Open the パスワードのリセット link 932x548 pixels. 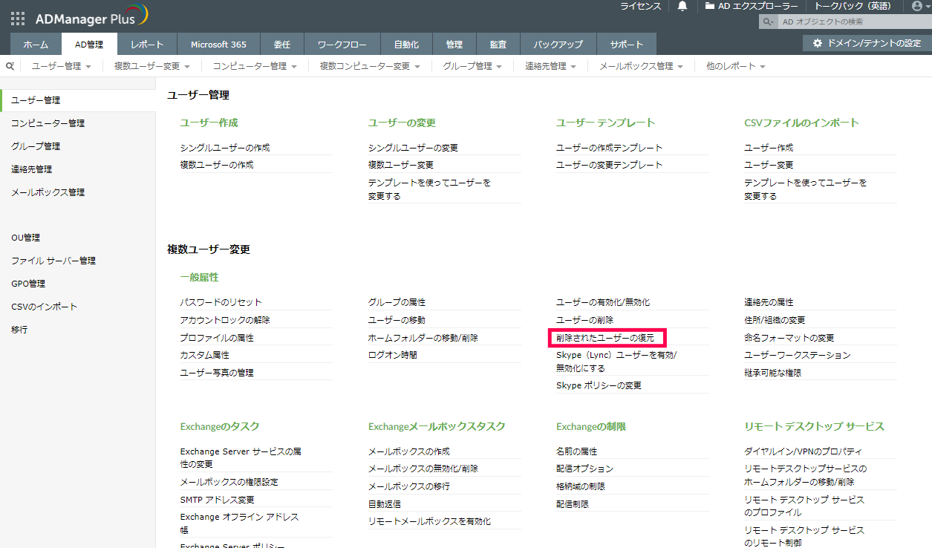point(221,302)
